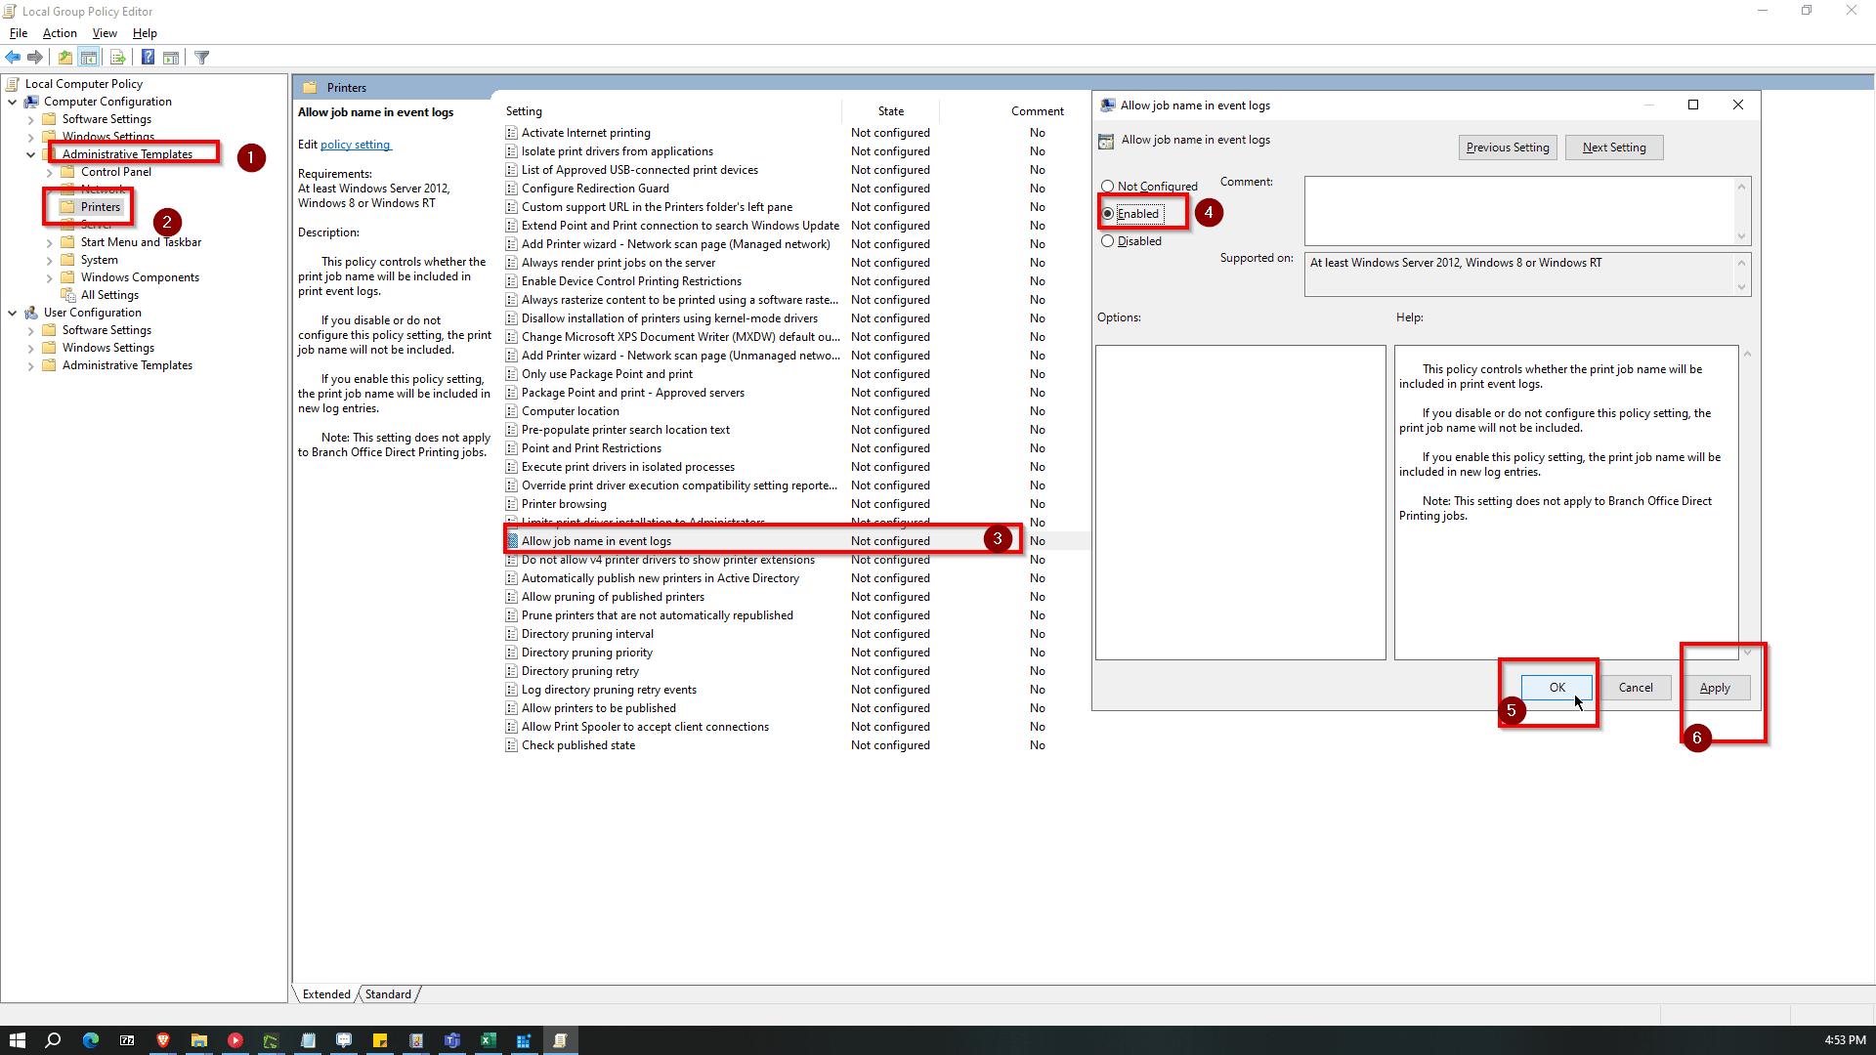This screenshot has height=1055, width=1876.
Task: Click the Back arrow toolbar icon
Action: pyautogui.click(x=13, y=58)
